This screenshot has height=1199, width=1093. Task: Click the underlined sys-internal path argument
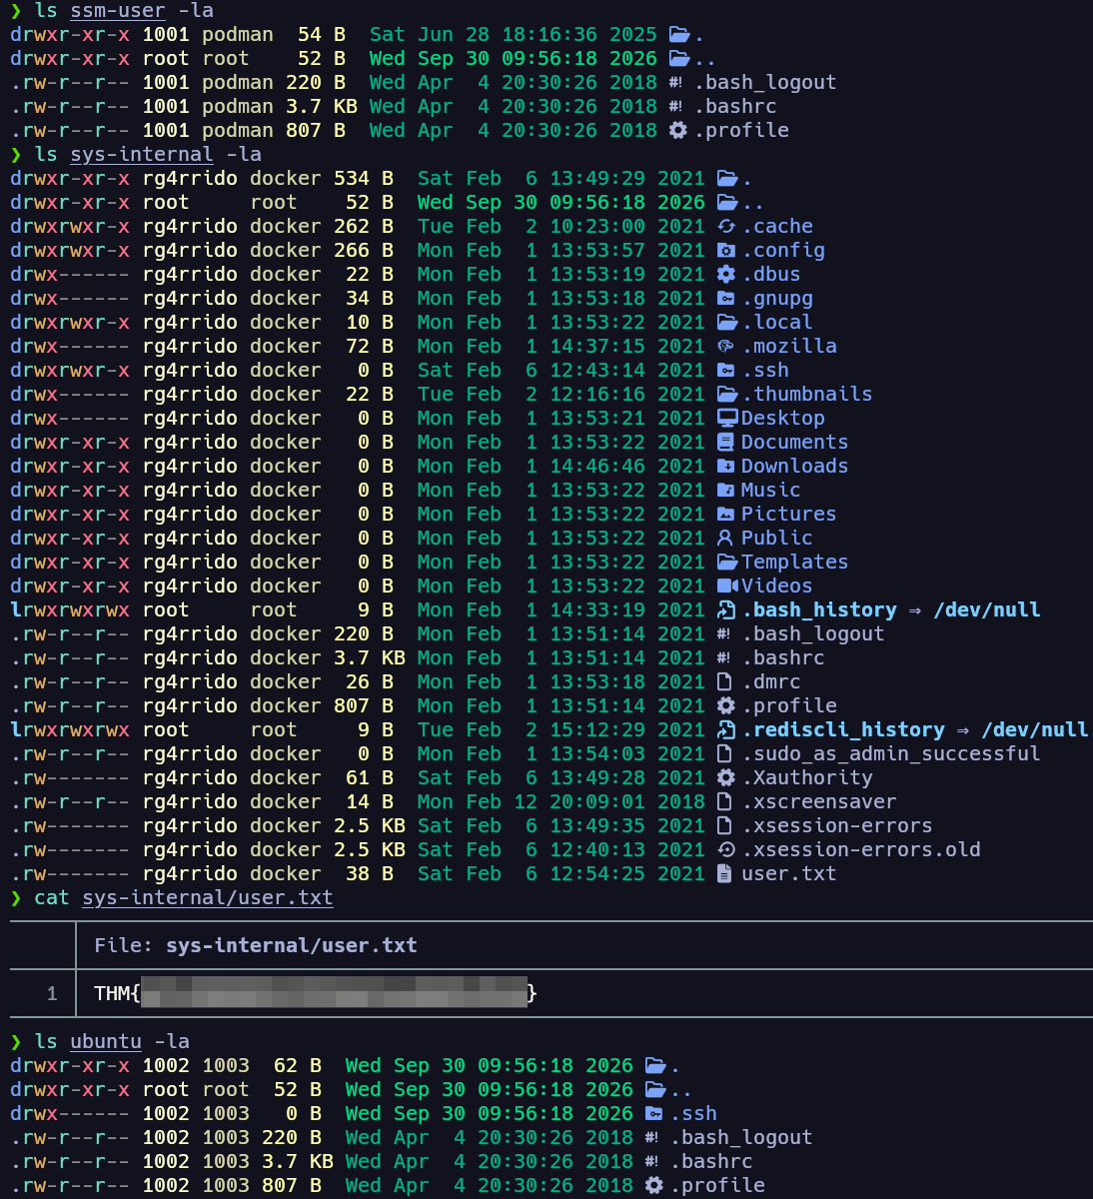tap(142, 155)
